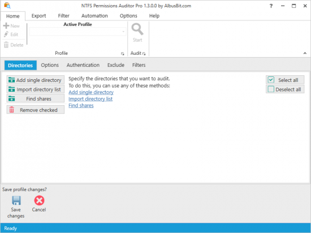Click the Add single directory button
This screenshot has width=311, height=233.
point(36,80)
